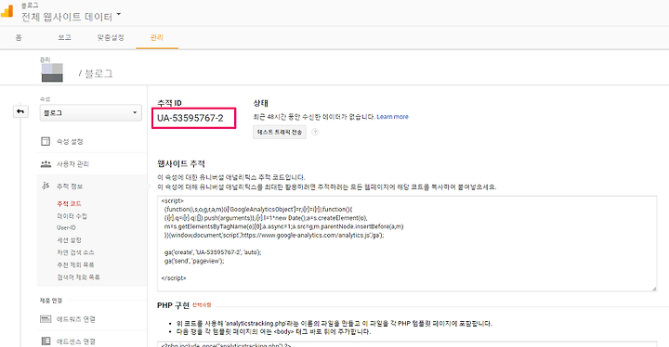Click the 테스트 트래픽 전송 button
This screenshot has height=347, width=669.
280,132
